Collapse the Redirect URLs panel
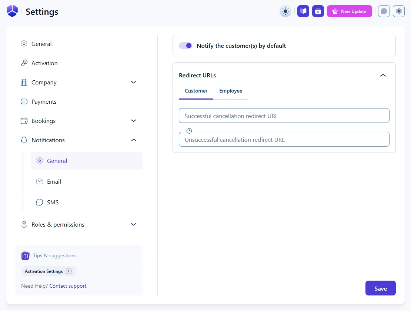The width and height of the screenshot is (411, 311). coord(383,75)
